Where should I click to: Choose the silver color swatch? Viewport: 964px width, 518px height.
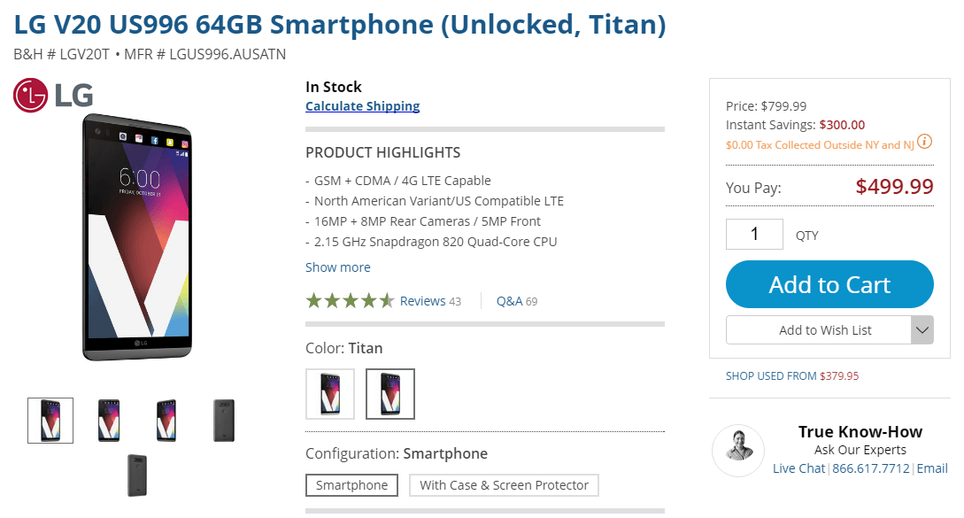[x=330, y=393]
